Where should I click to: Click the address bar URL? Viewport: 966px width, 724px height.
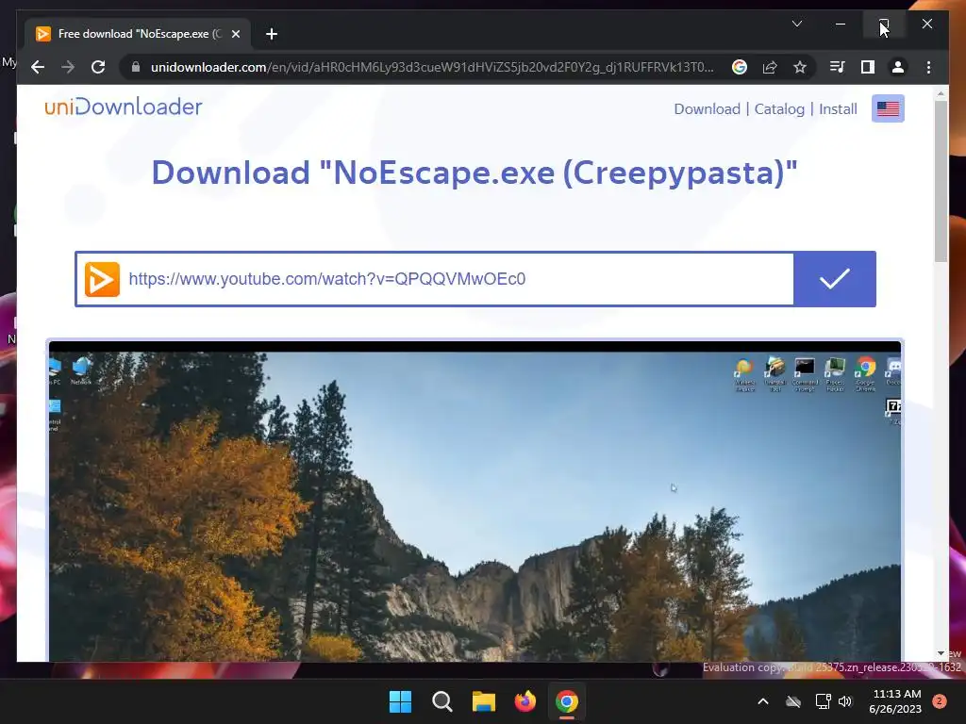432,67
